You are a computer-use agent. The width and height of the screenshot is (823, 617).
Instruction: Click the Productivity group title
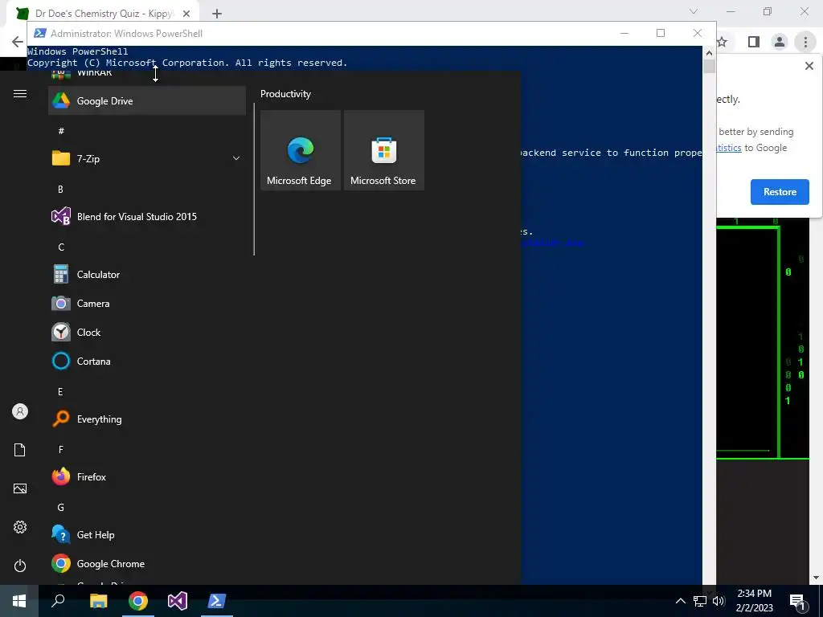point(285,94)
